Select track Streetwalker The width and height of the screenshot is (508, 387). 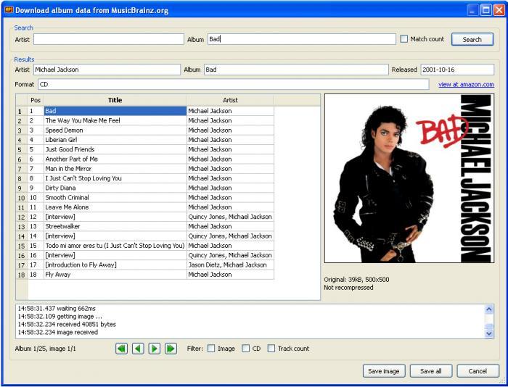[x=115, y=227]
